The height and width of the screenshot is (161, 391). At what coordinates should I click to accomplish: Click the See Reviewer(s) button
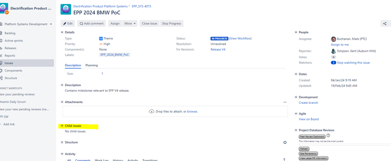[x=308, y=154]
